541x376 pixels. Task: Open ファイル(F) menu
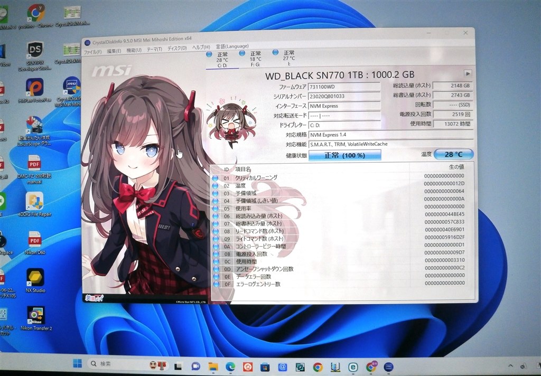click(92, 52)
